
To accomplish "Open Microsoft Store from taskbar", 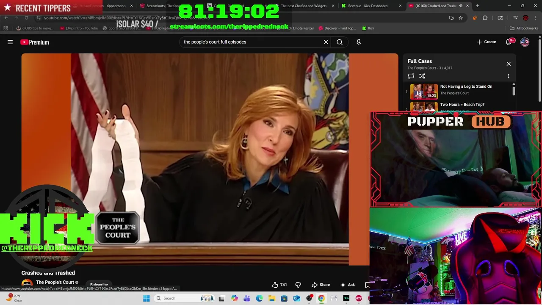I will point(284,298).
